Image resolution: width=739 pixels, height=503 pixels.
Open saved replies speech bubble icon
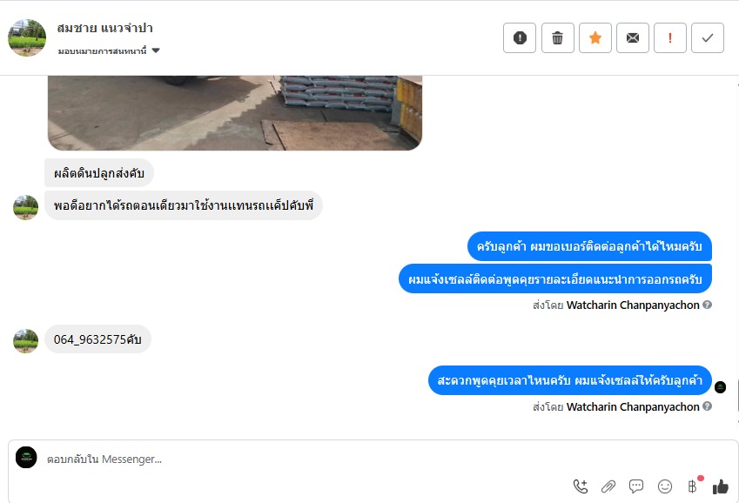tap(636, 486)
